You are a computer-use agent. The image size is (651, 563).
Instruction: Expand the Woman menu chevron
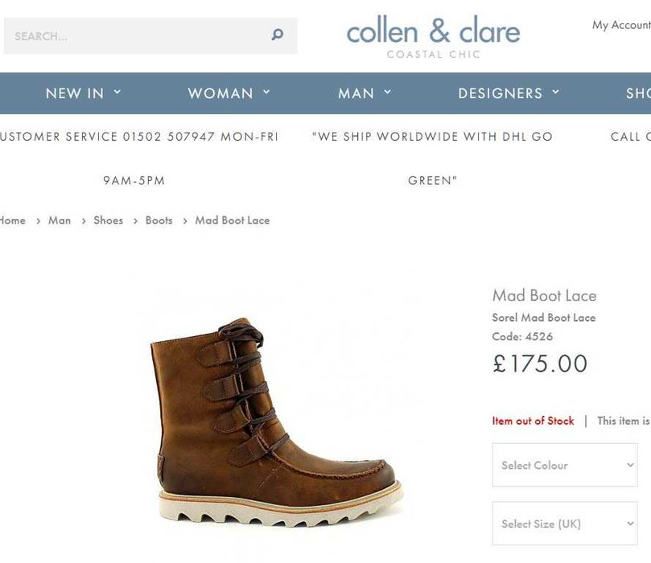(x=266, y=92)
